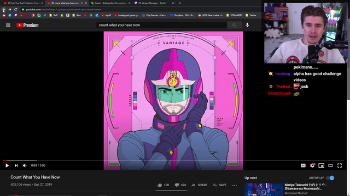Screen dimensions: 350x196
Task: Enter fullscreen mode
Action: [340, 166]
